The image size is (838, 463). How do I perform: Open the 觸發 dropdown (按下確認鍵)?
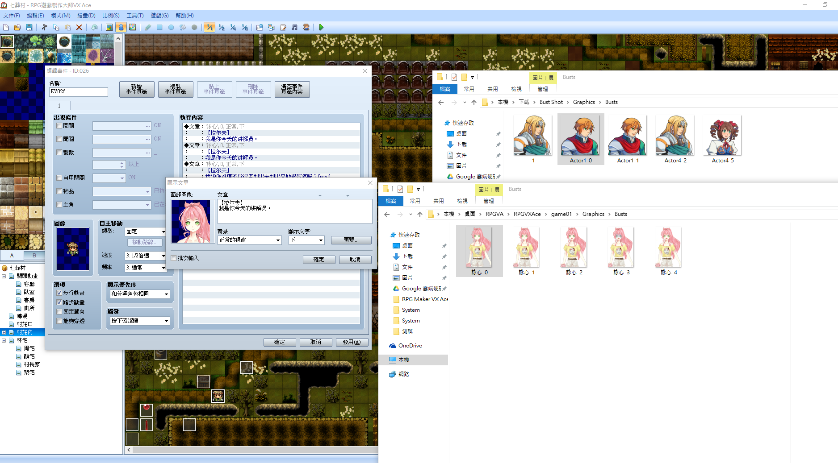[x=139, y=321]
